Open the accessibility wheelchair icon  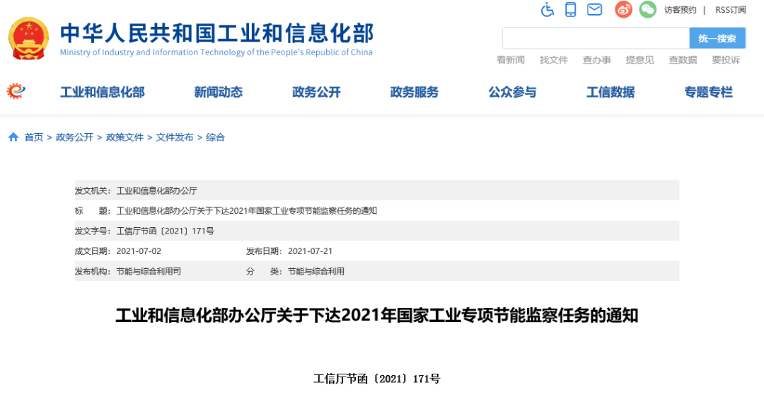point(548,9)
